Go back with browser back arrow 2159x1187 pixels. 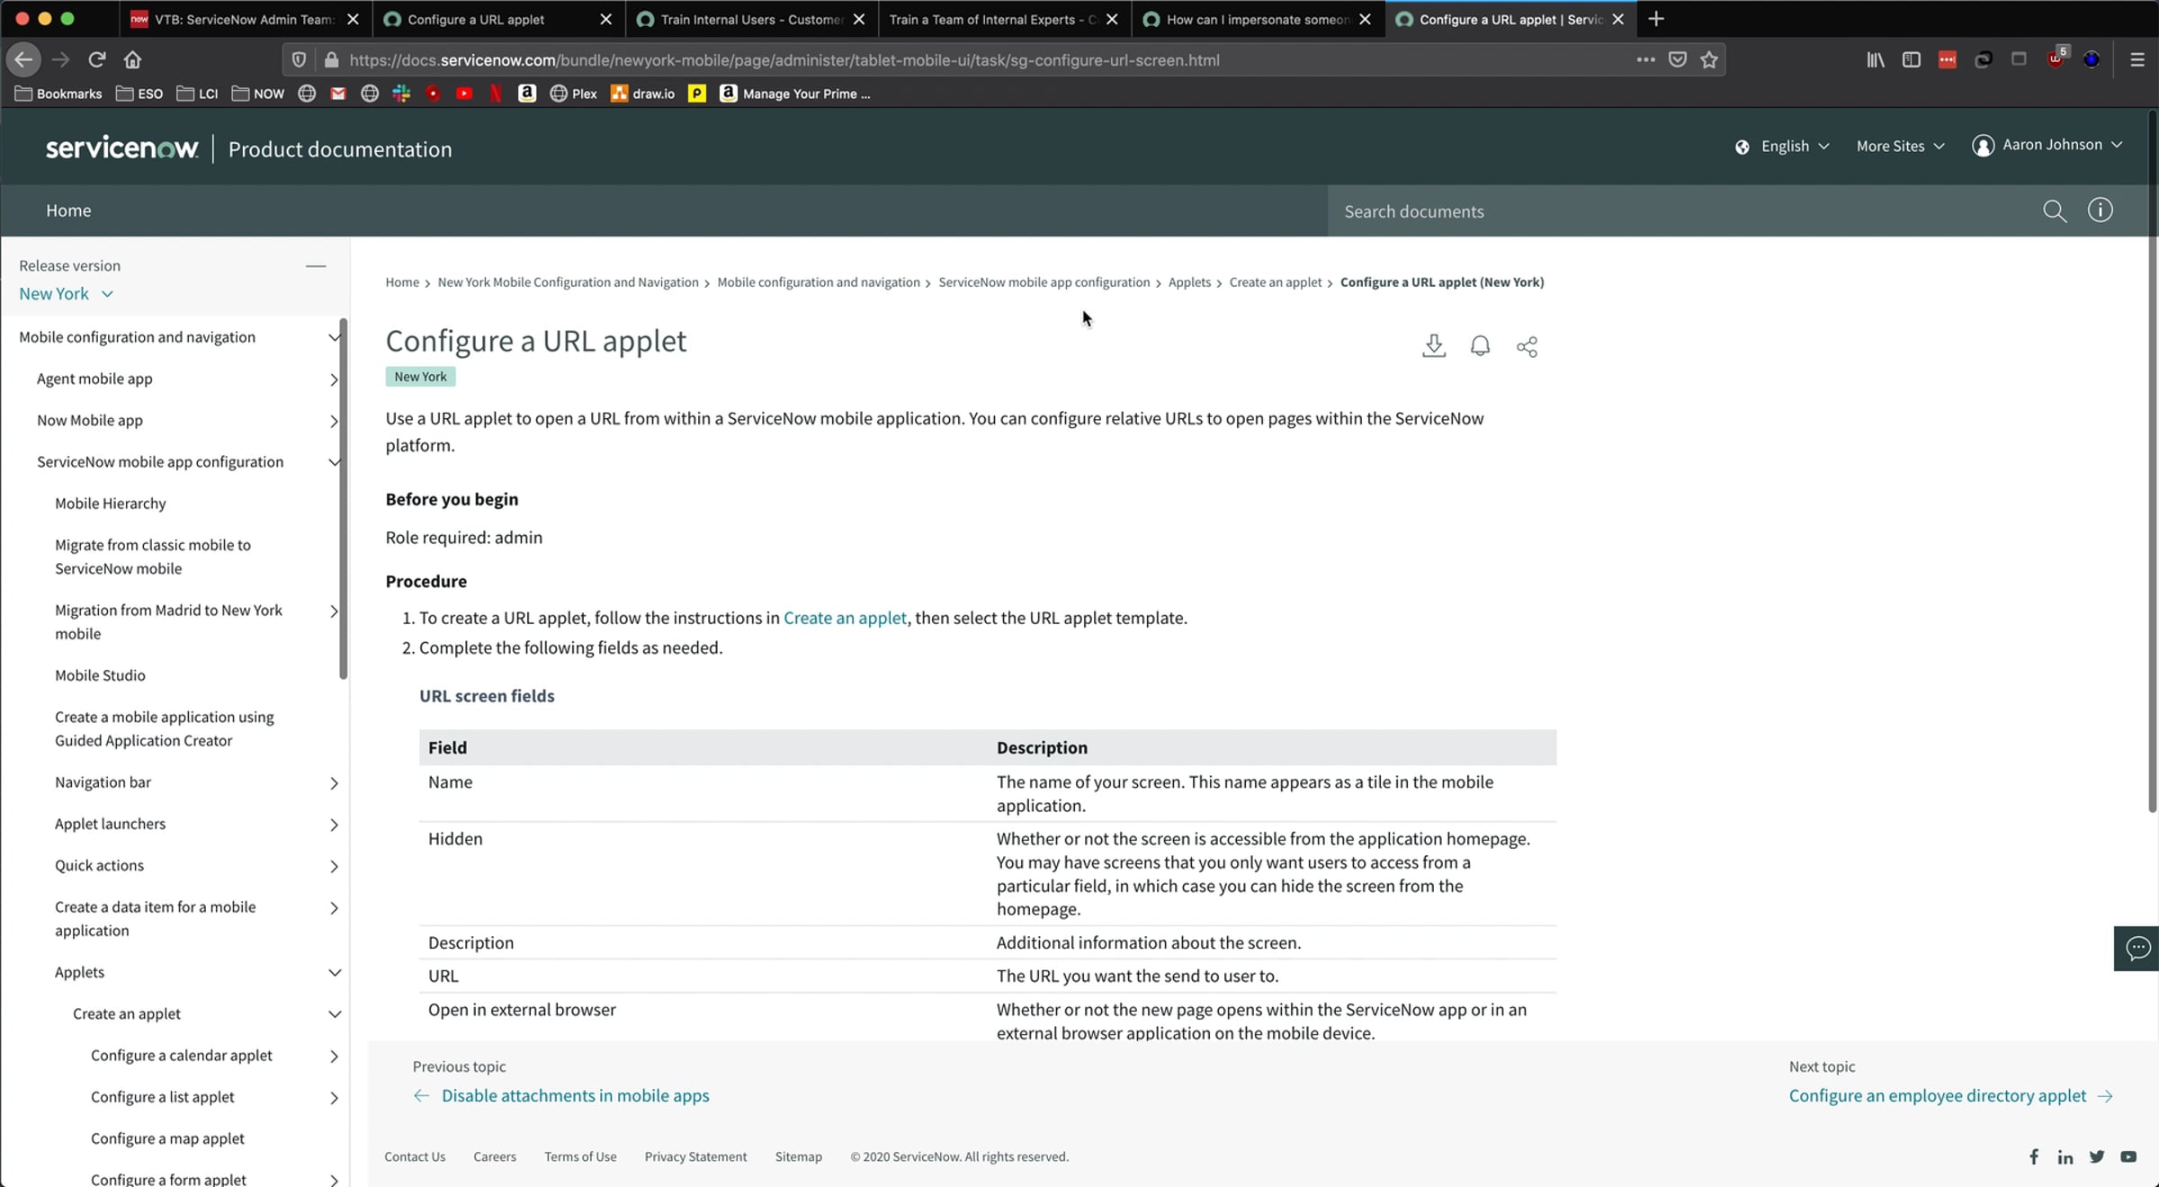pyautogui.click(x=23, y=59)
